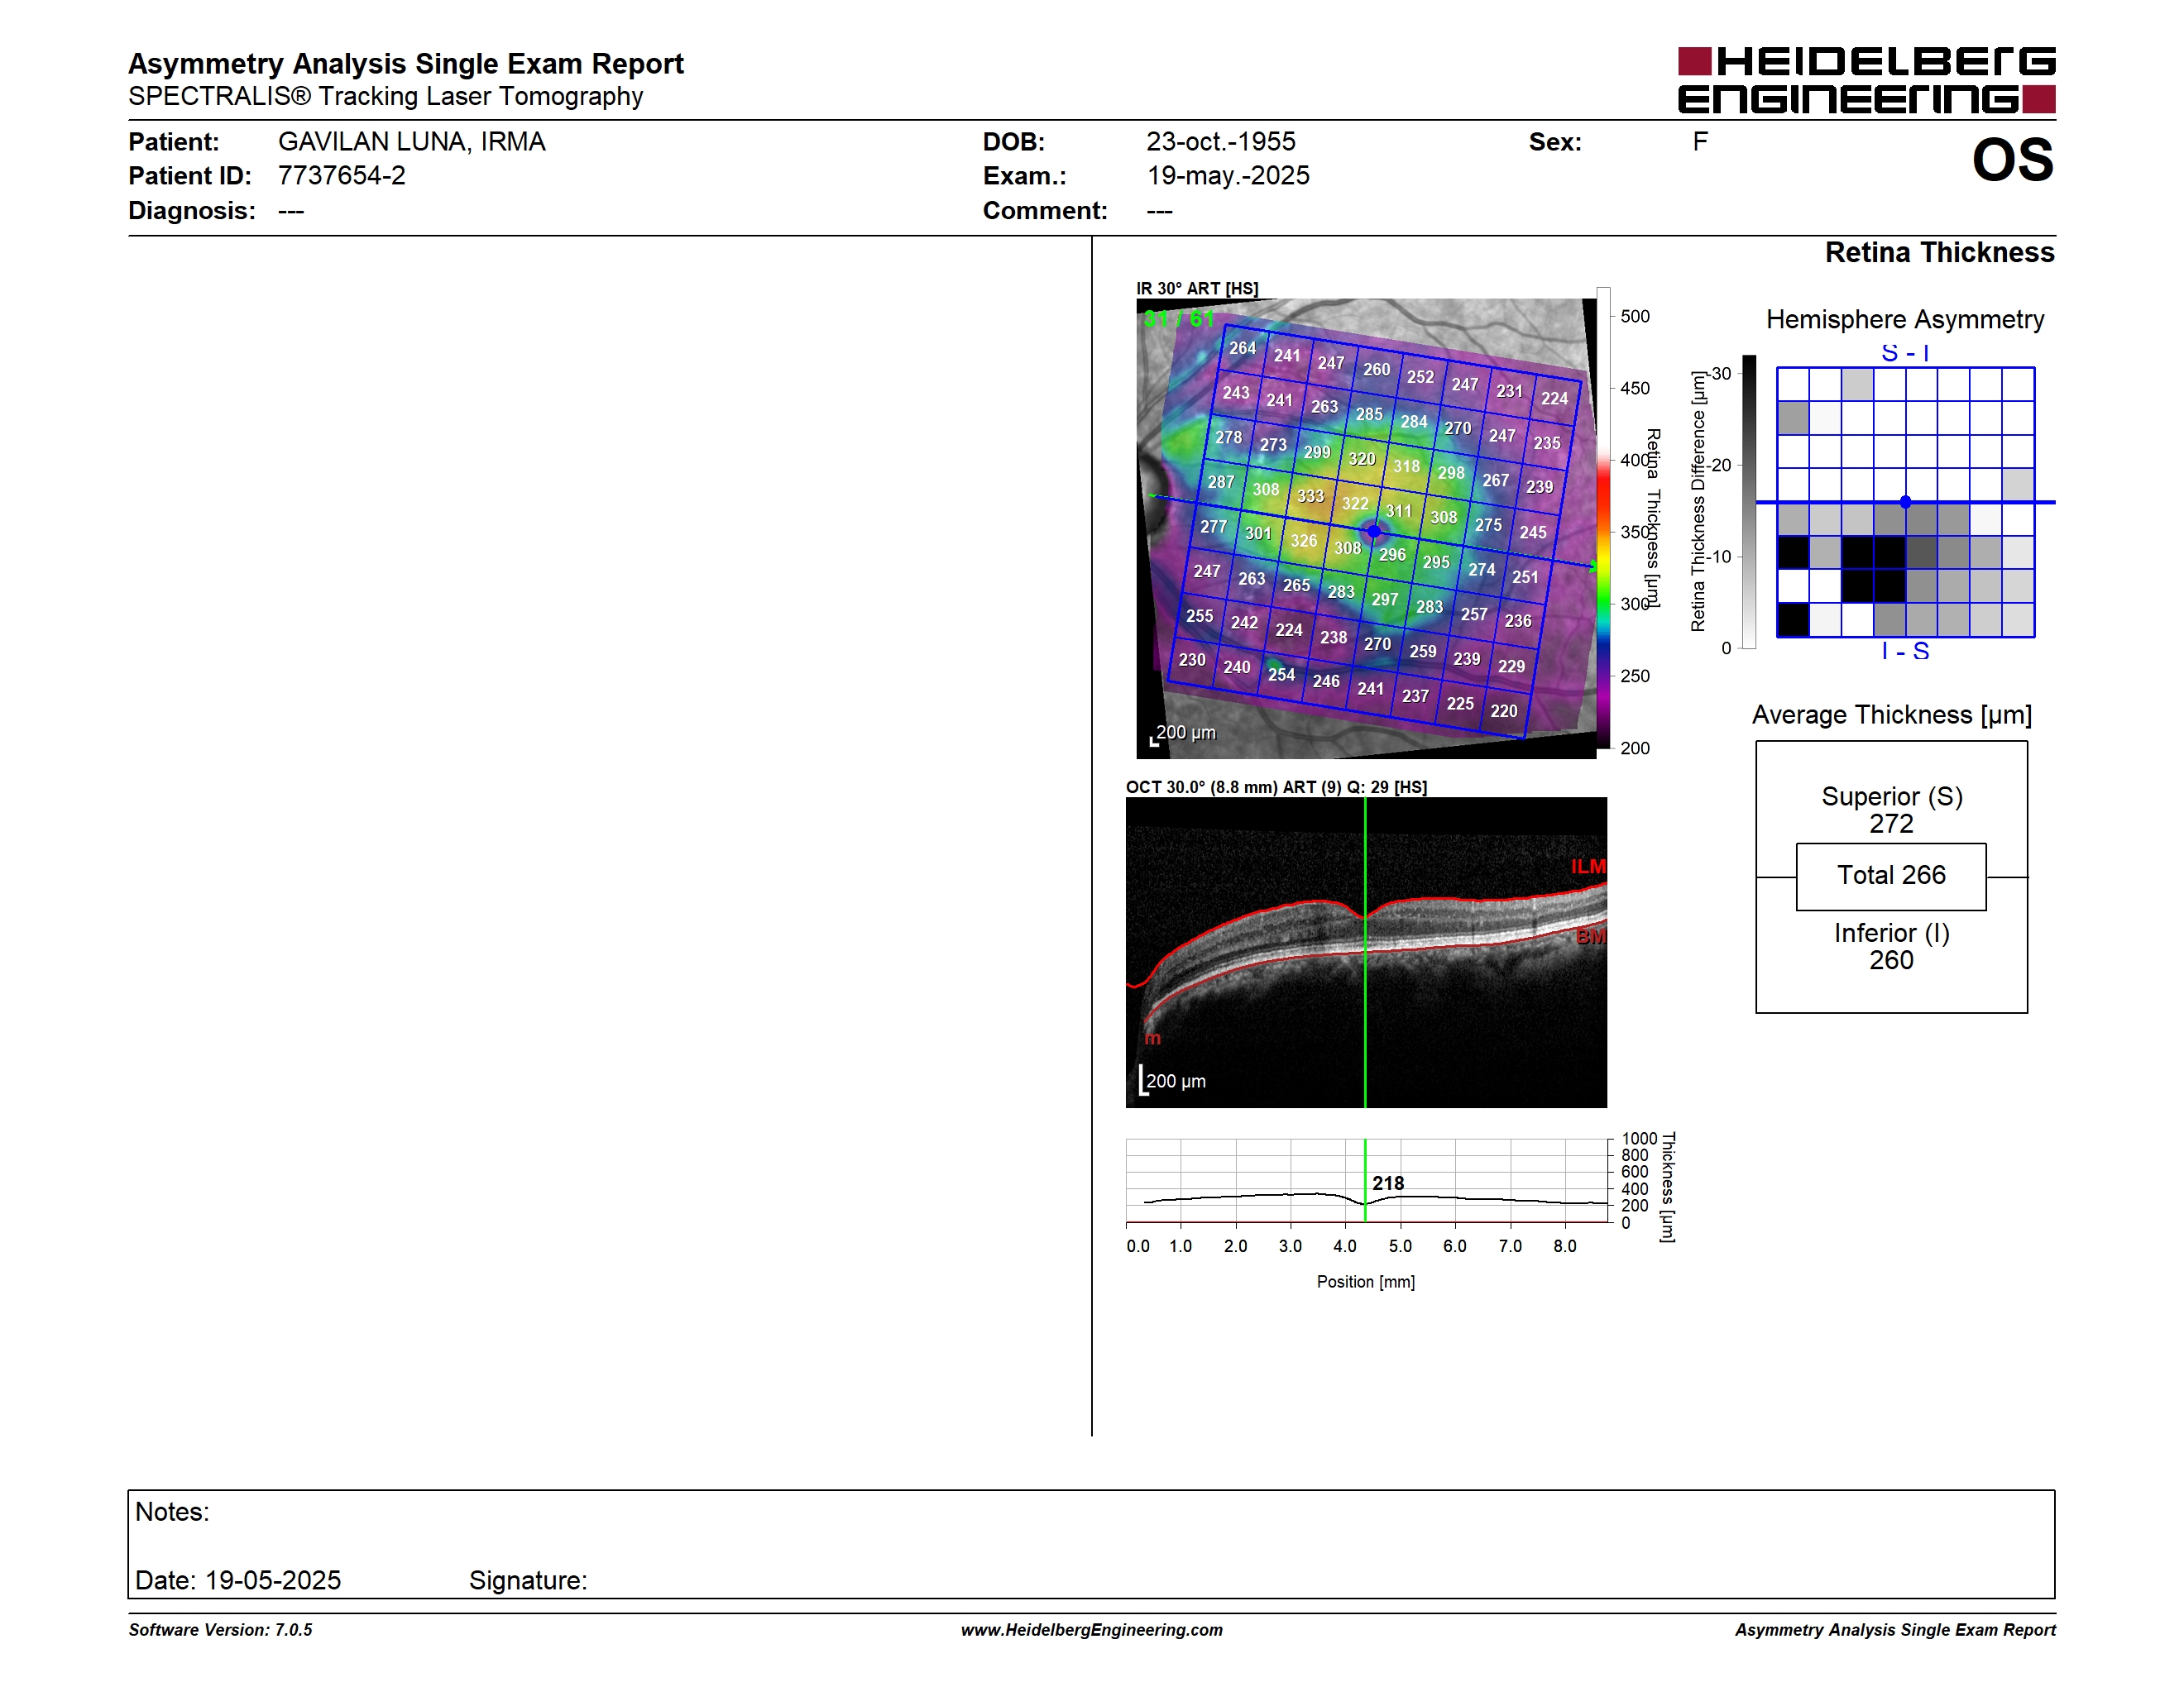Screen dimensions: 2184x1687
Task: Click the Sex value F
Action: tap(1700, 142)
